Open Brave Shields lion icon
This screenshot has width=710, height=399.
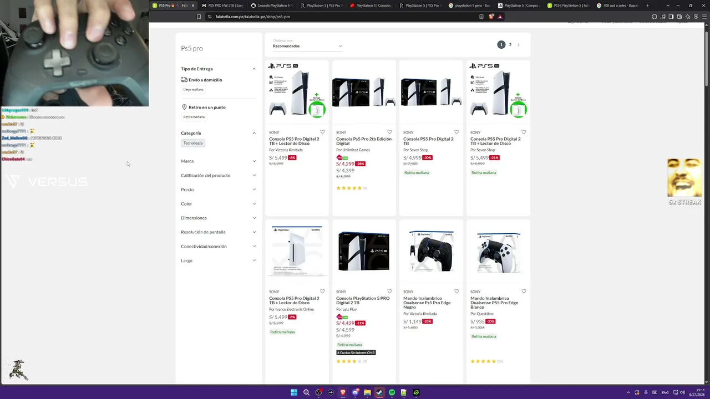click(x=491, y=17)
